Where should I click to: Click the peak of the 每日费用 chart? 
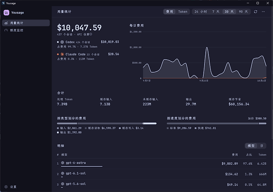207,47
